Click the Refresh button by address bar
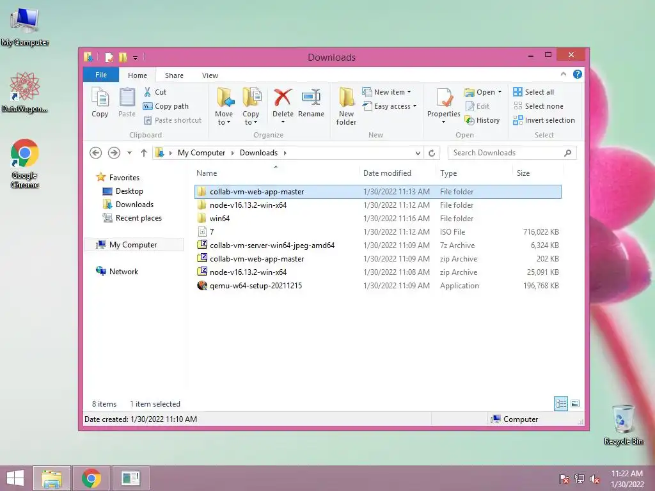 [x=432, y=153]
